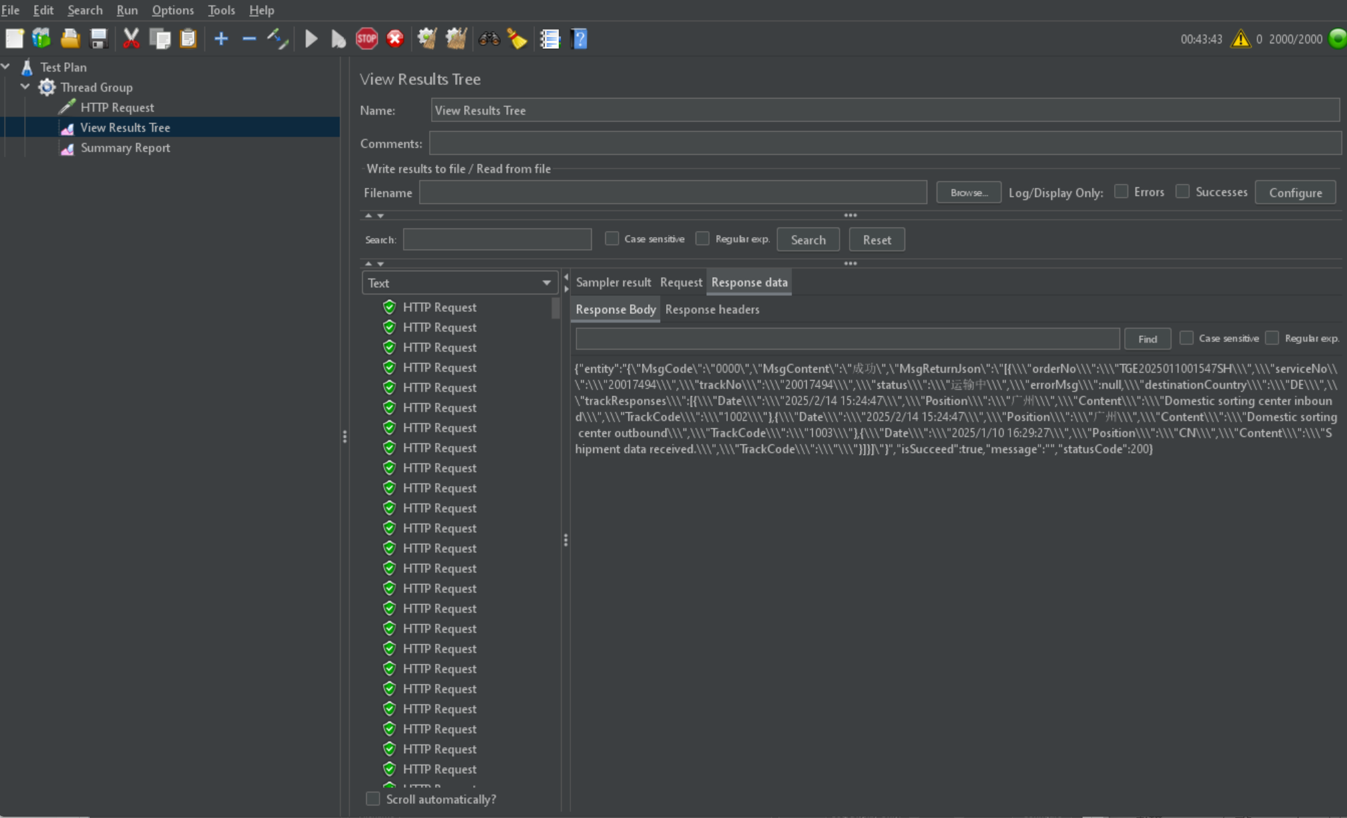Click the blue Help question mark icon
The height and width of the screenshot is (818, 1347).
coord(580,39)
